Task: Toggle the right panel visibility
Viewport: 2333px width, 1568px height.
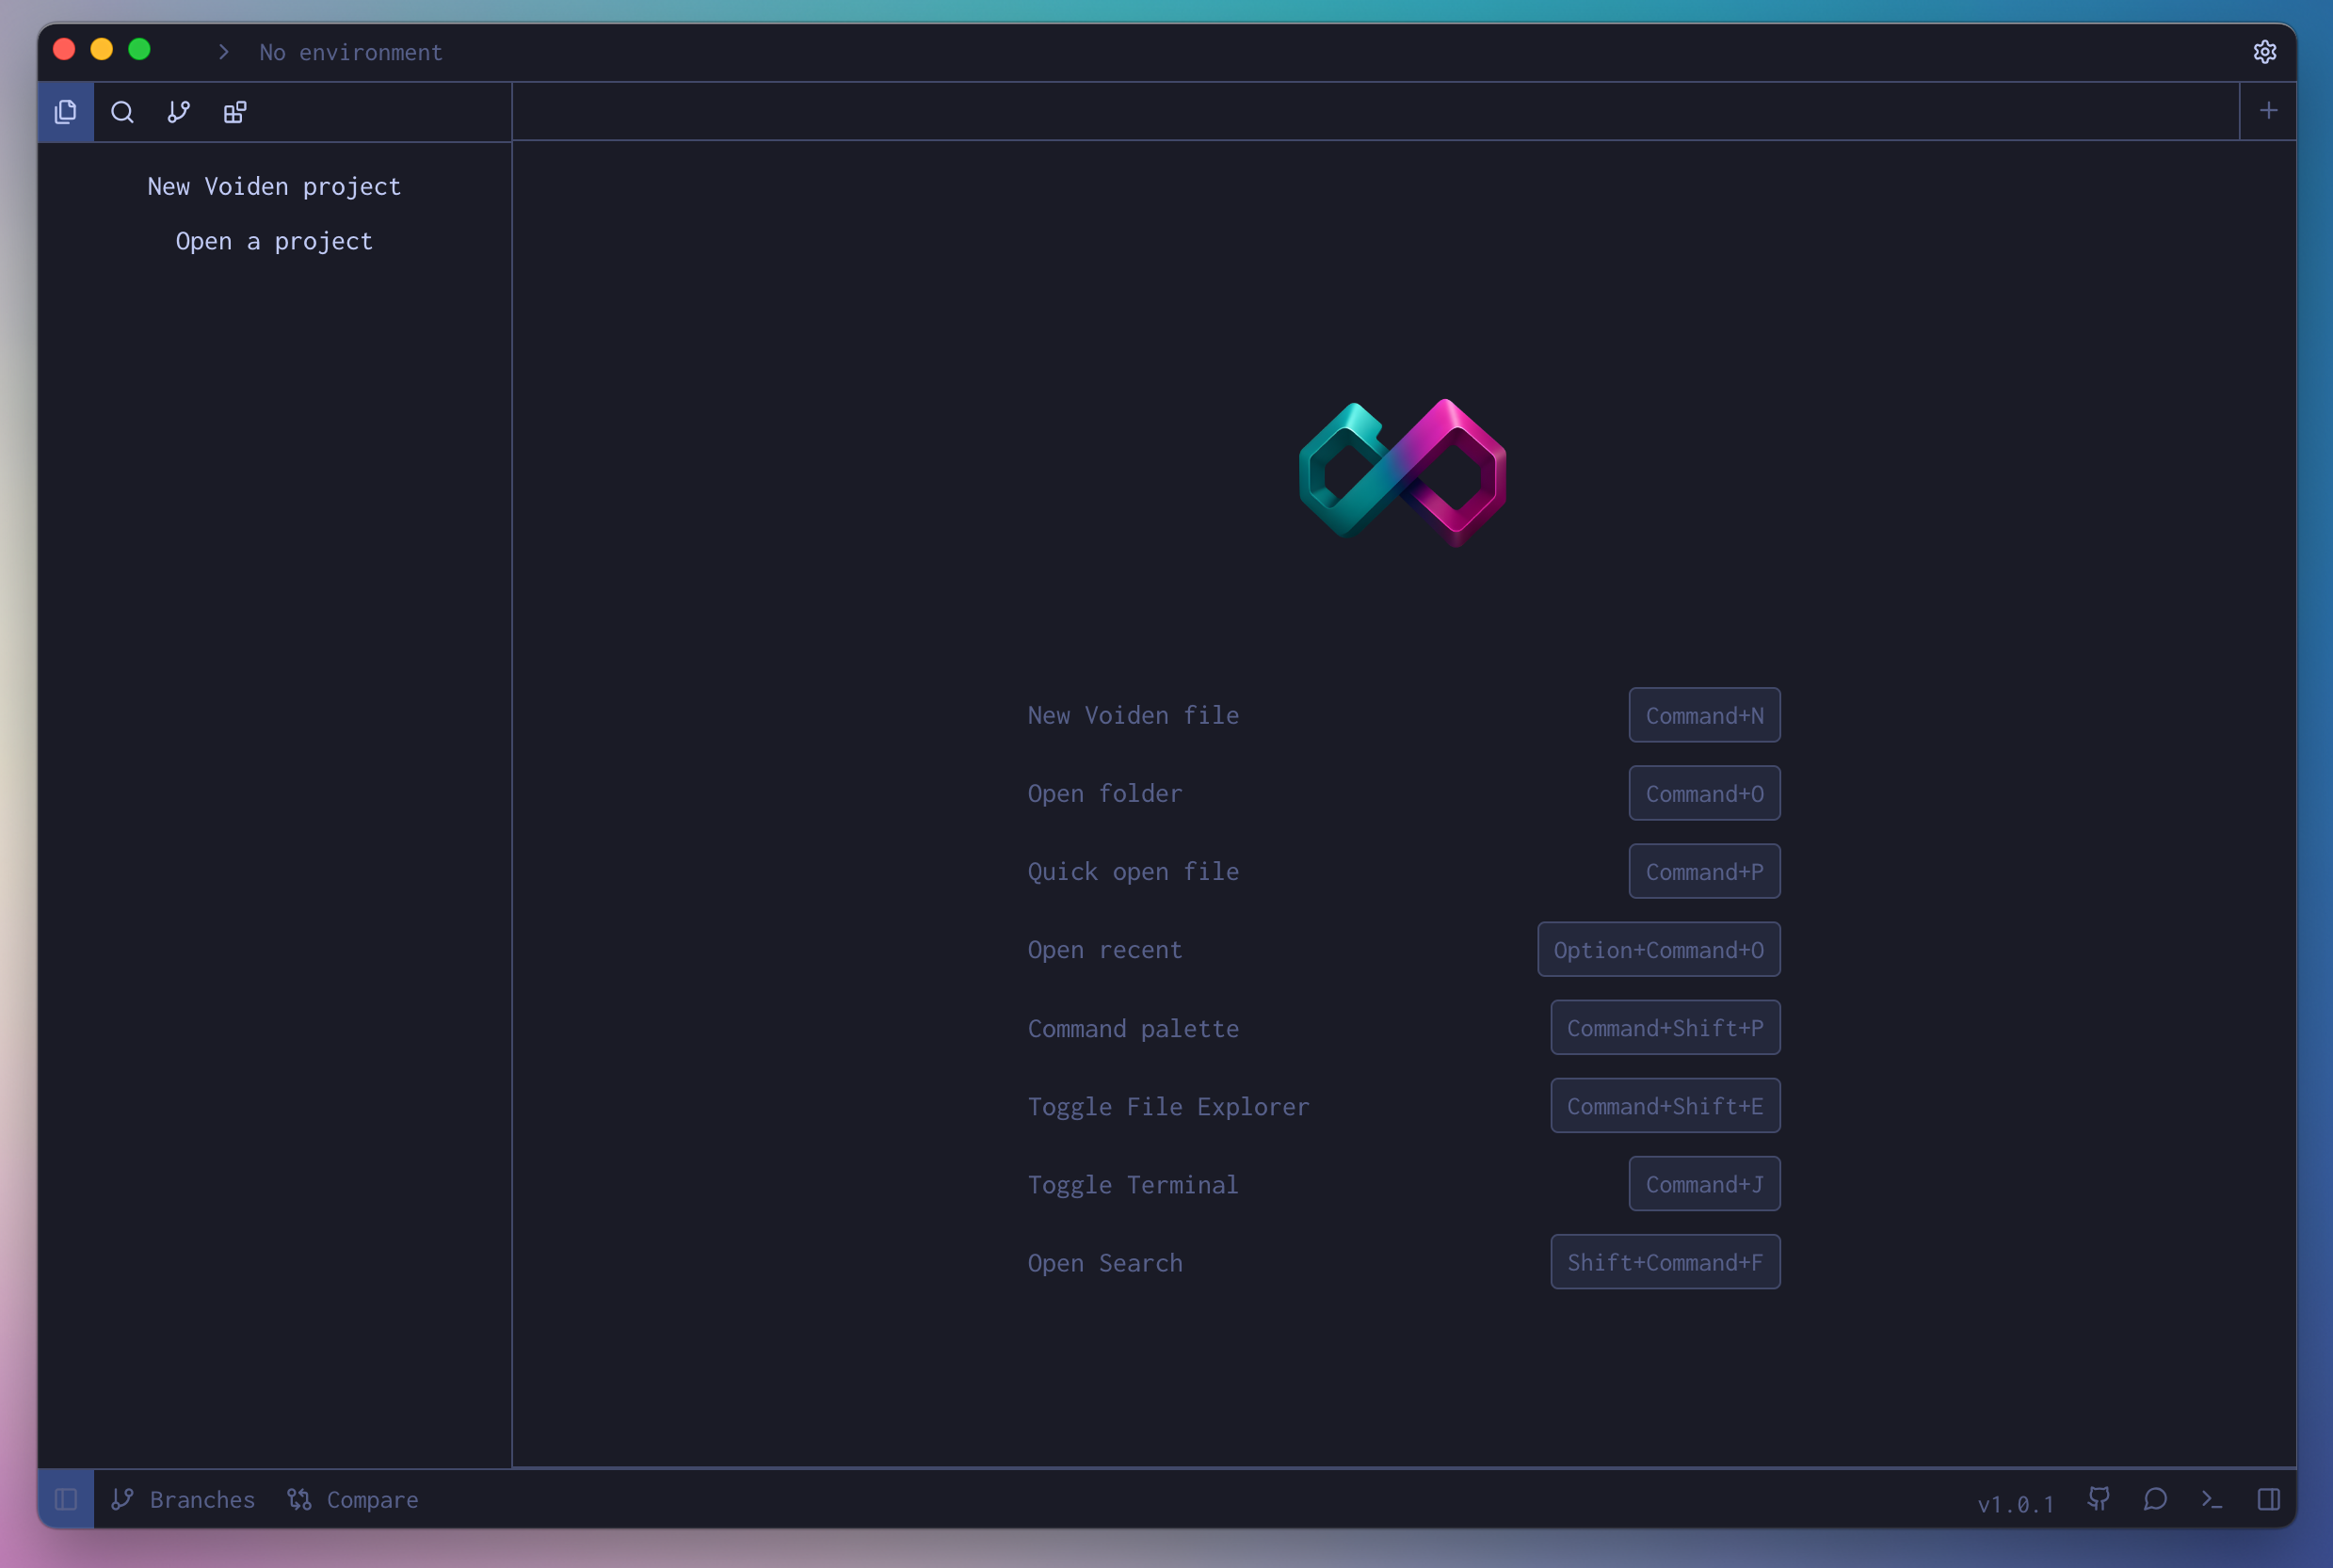Action: click(x=2268, y=1499)
